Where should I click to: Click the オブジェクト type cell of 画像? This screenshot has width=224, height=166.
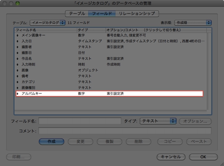(x=88, y=70)
